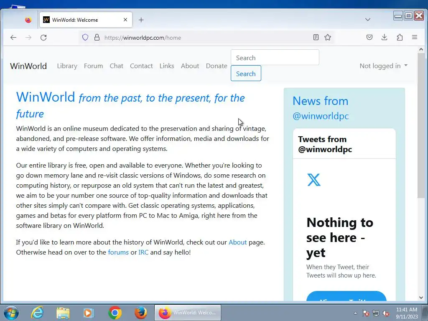The height and width of the screenshot is (321, 428).
Task: Open the Contact nav menu item
Action: tap(141, 66)
